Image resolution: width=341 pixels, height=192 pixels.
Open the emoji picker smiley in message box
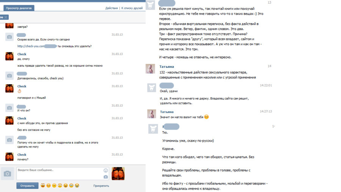(x=106, y=170)
